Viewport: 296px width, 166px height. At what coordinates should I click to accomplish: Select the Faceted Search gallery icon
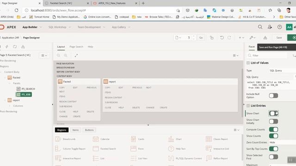pos(96,148)
